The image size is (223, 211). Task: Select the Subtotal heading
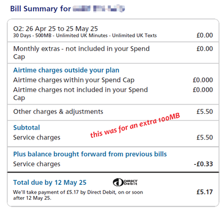[27, 128]
